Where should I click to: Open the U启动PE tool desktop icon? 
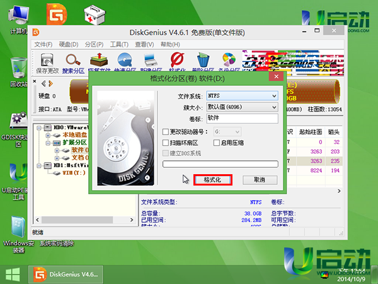pos(18,182)
